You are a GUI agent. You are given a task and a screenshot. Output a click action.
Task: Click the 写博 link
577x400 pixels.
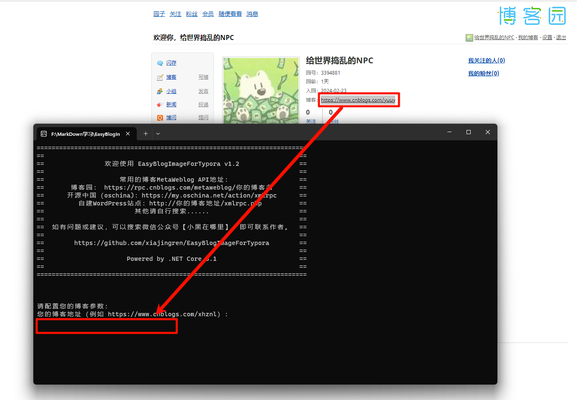click(x=203, y=77)
